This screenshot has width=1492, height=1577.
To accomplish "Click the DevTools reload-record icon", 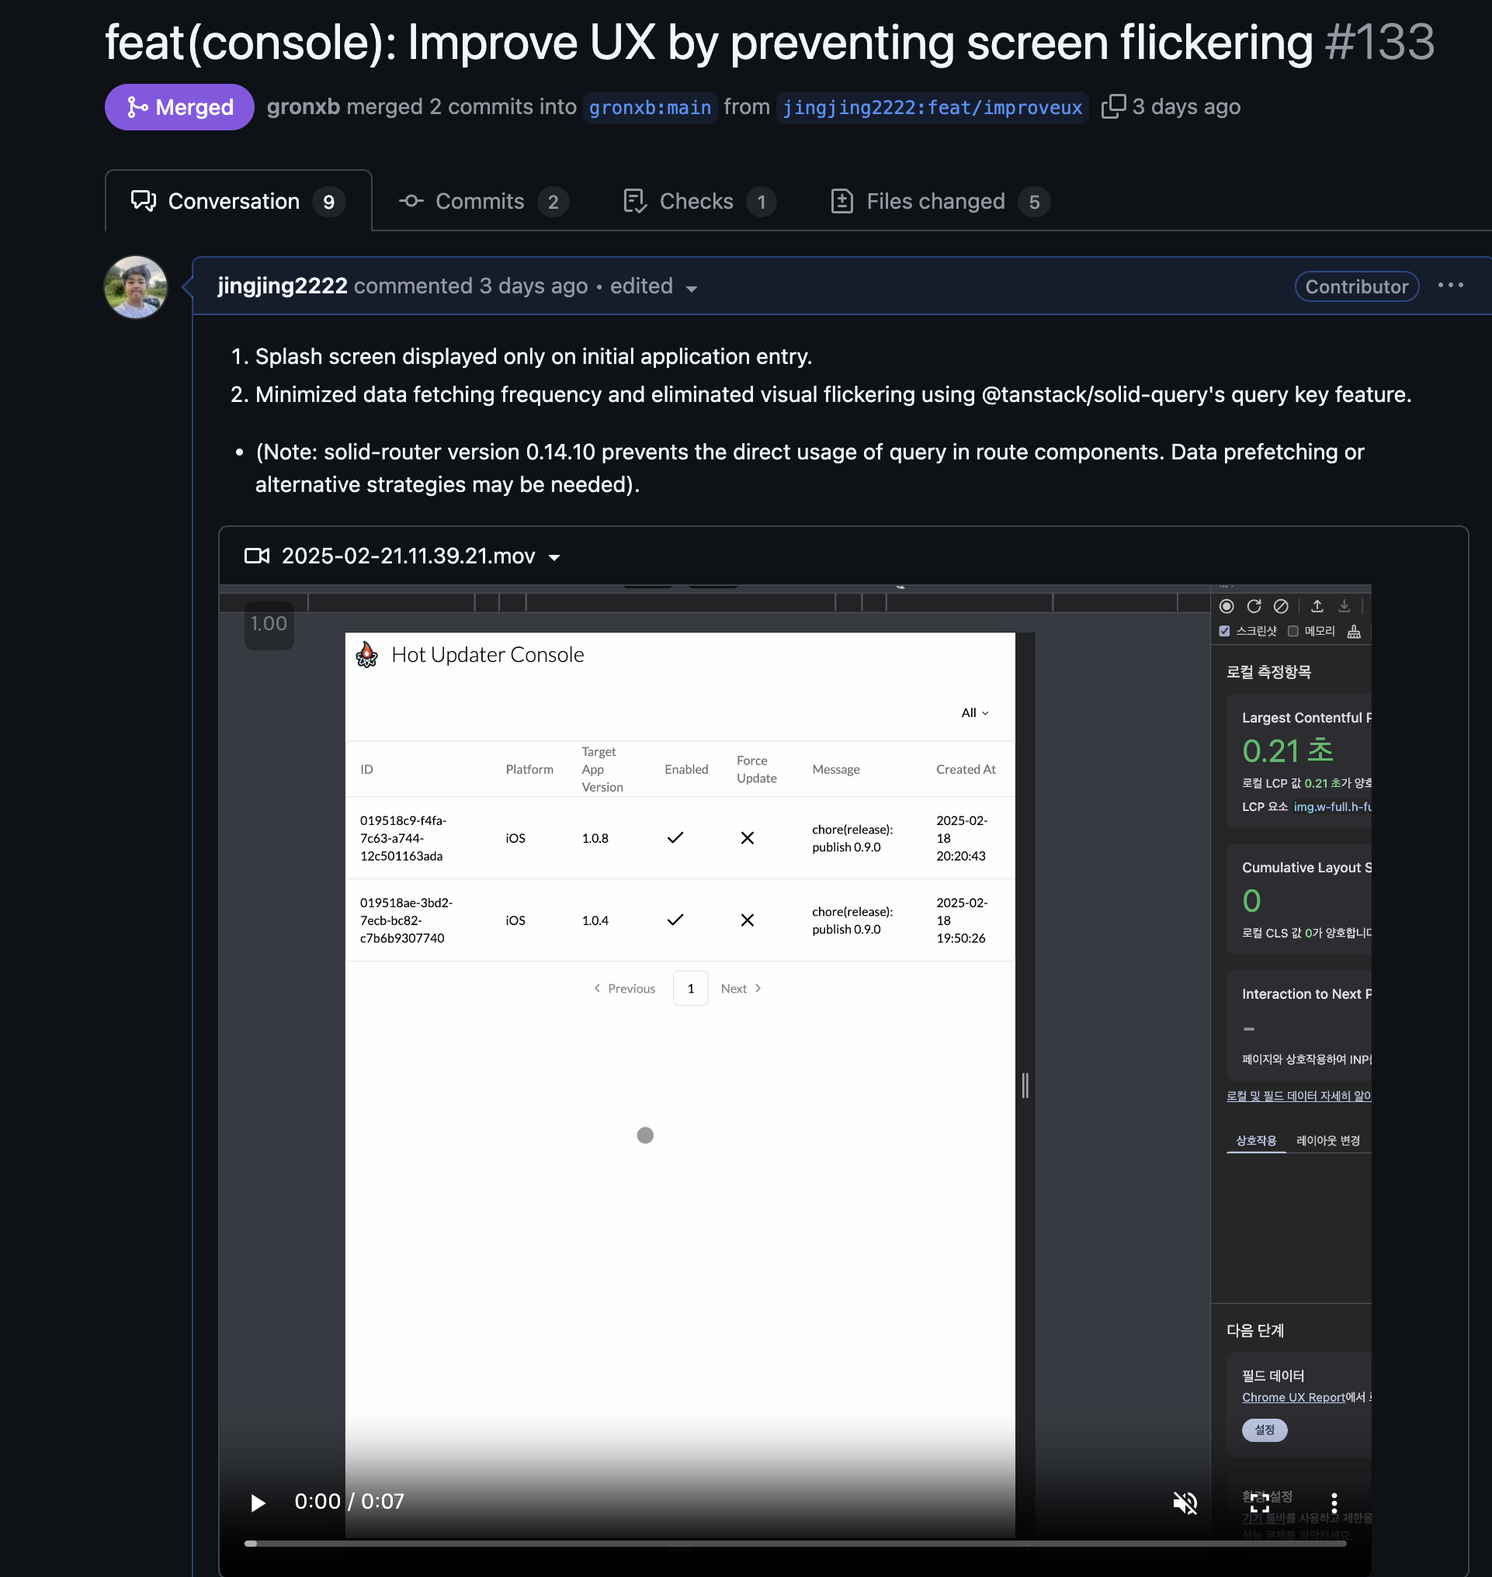I will click(x=1254, y=607).
